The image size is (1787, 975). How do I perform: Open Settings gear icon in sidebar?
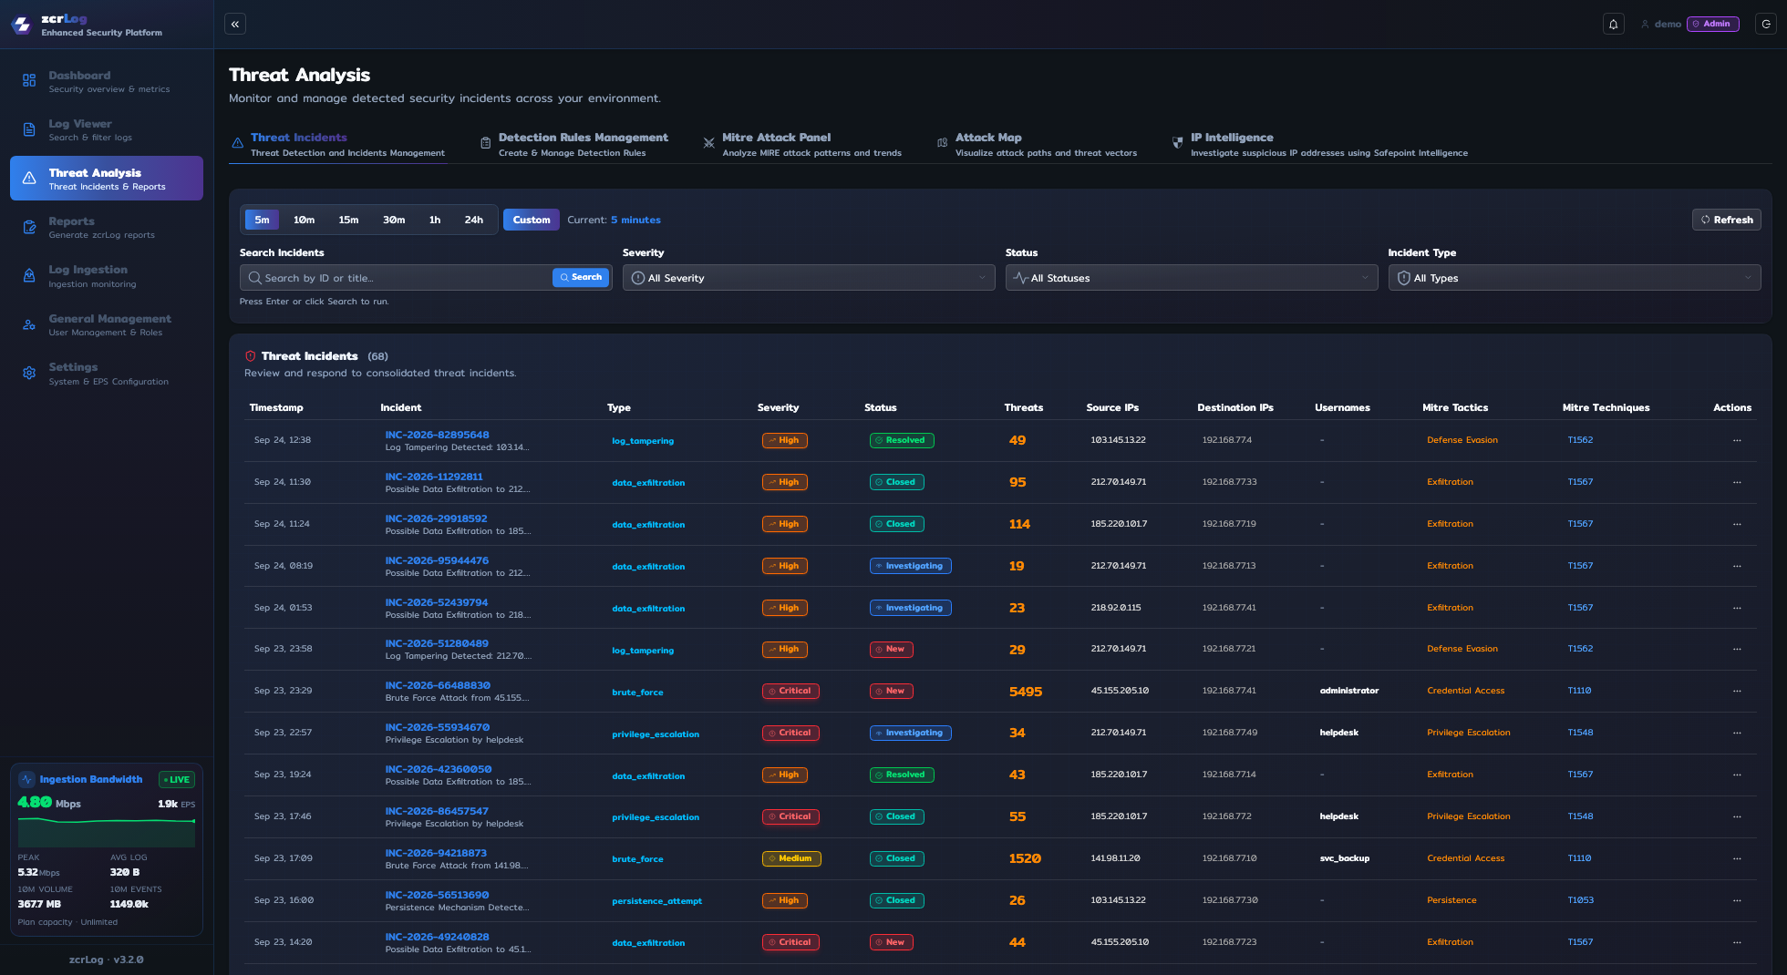[x=29, y=373]
